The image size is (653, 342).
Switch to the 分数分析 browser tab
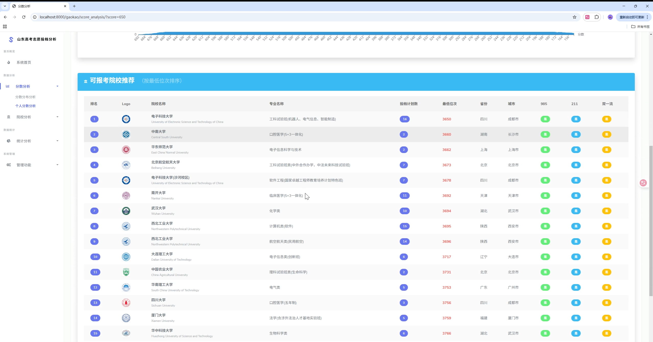point(40,6)
